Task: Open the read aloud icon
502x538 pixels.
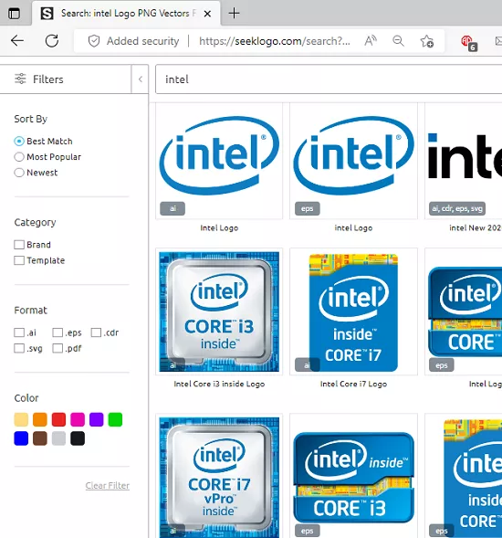Action: 371,41
